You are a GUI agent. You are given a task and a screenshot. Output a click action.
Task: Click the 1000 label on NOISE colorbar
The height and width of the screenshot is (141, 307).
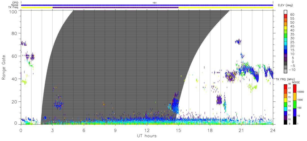tap(300, 100)
